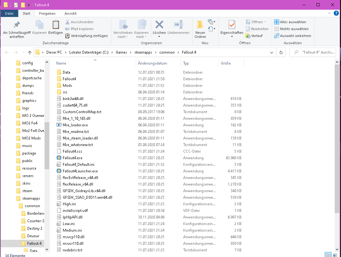Collapse the ribbon with the chevron
341x257 pixels.
(329, 13)
